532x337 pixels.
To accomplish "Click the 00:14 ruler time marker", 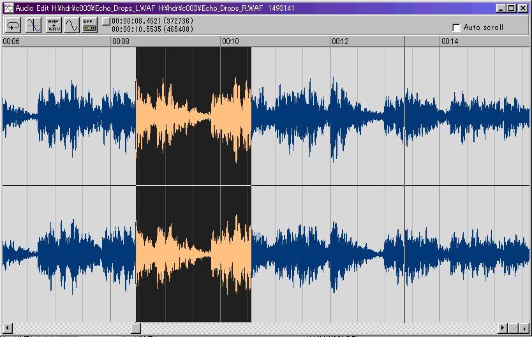I will coord(450,41).
